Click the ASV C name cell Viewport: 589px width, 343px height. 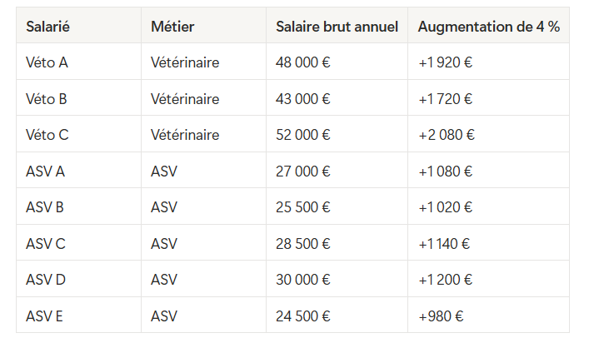78,242
